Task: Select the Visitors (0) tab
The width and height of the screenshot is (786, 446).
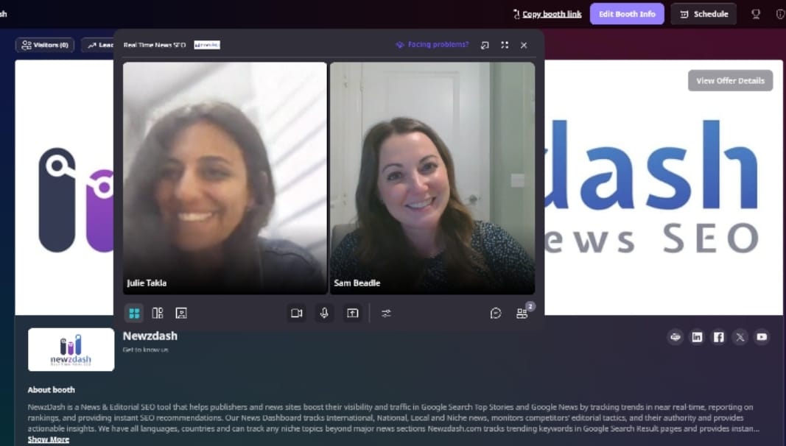Action: [44, 45]
